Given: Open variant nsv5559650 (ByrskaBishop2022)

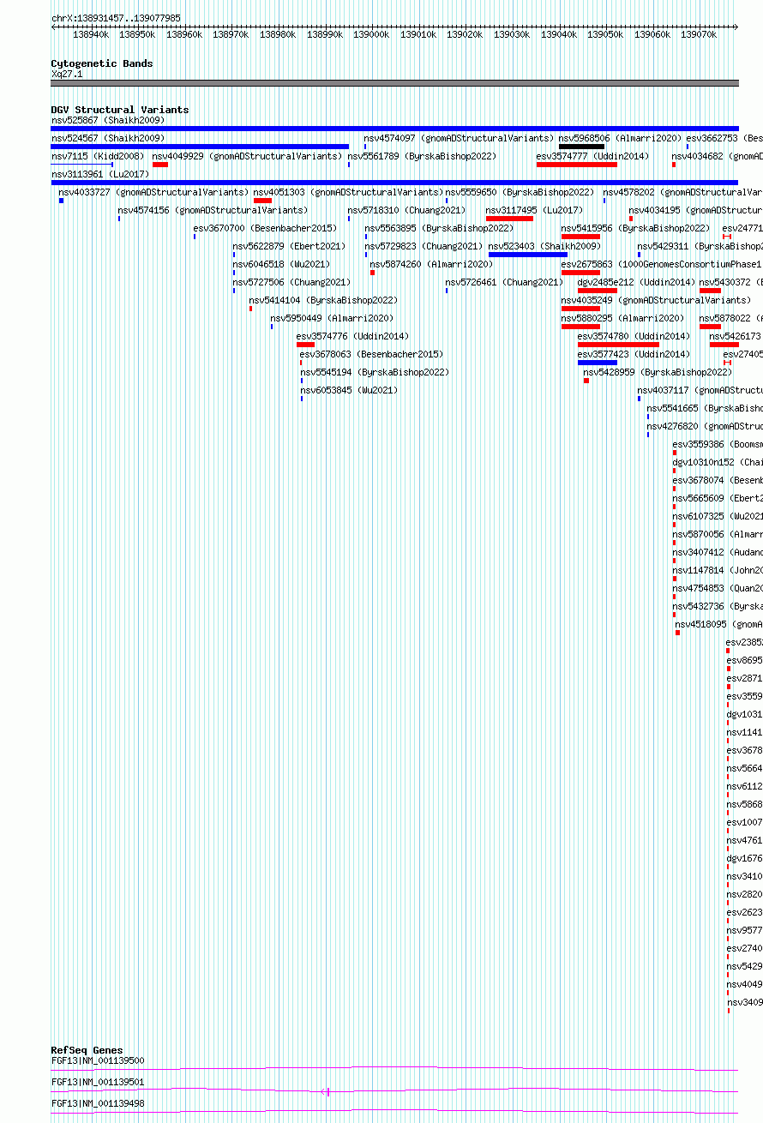Looking at the screenshot, I should point(520,192).
